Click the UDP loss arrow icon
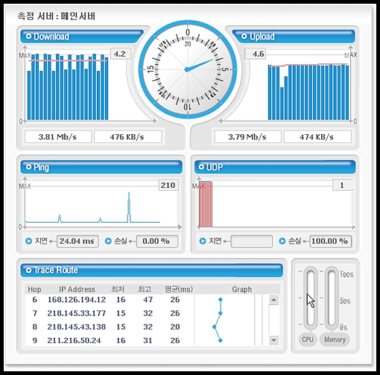380x375 pixels. [282, 241]
